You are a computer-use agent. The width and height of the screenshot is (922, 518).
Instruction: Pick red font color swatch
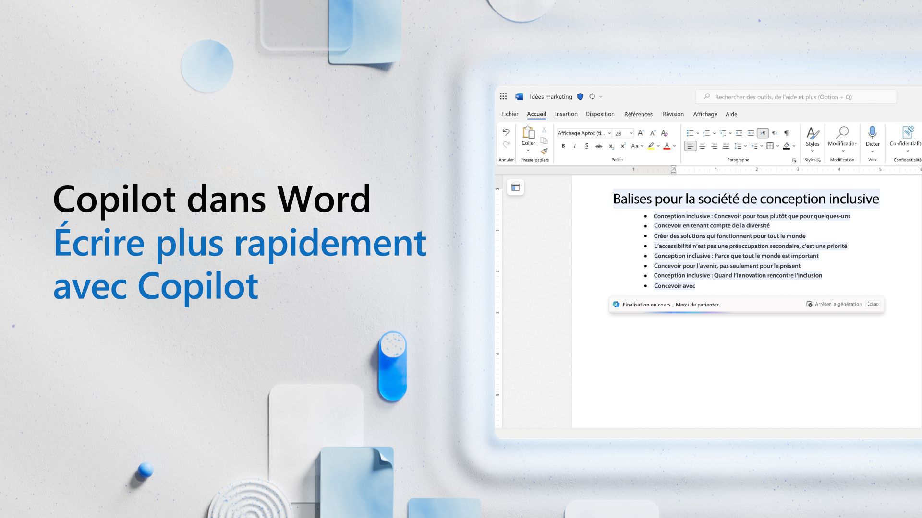[x=667, y=146]
